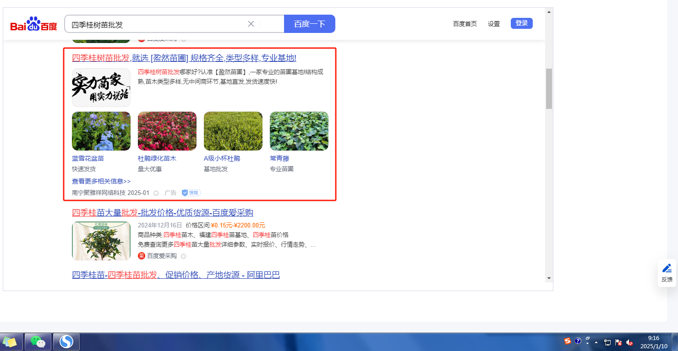678x351 pixels.
Task: Expand dropdown arrow beside 百度爱采购
Action: 184,256
